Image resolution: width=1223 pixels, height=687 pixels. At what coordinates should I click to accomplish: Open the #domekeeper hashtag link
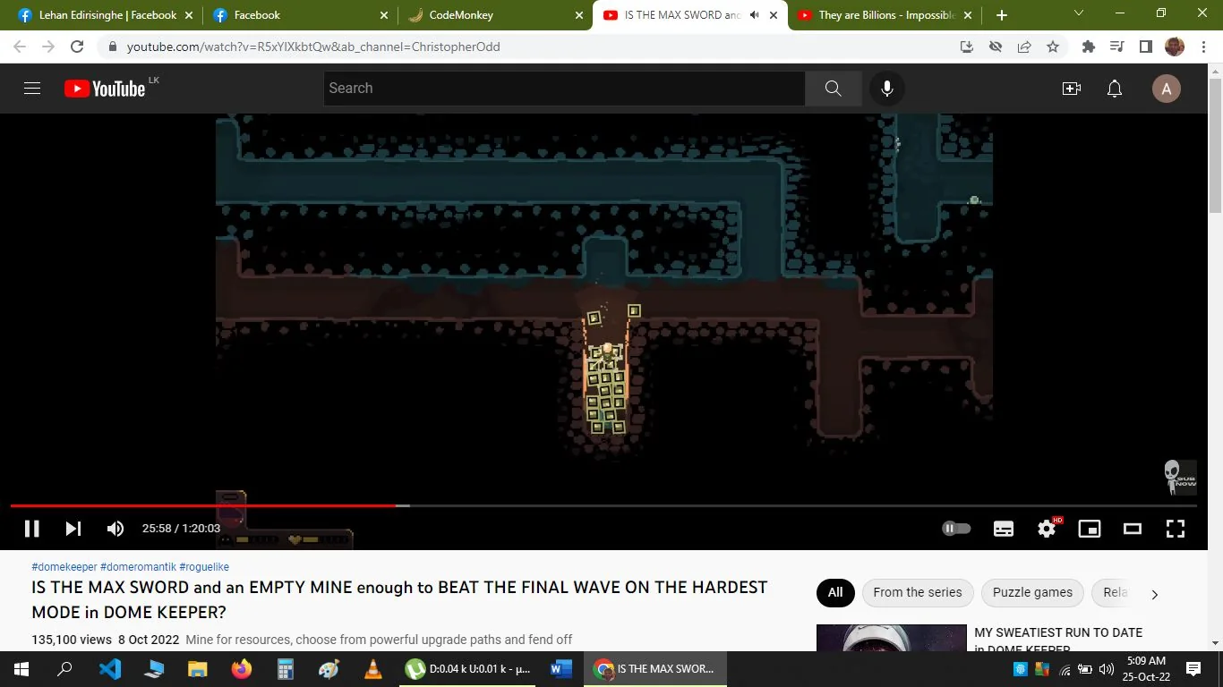point(64,567)
